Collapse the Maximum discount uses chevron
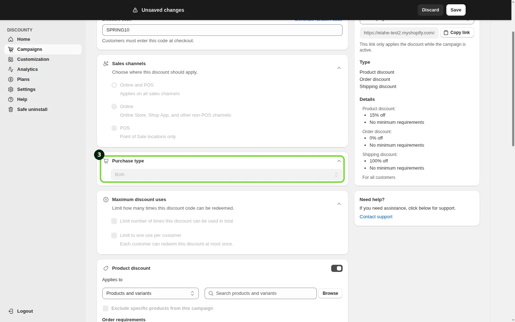 339,204
